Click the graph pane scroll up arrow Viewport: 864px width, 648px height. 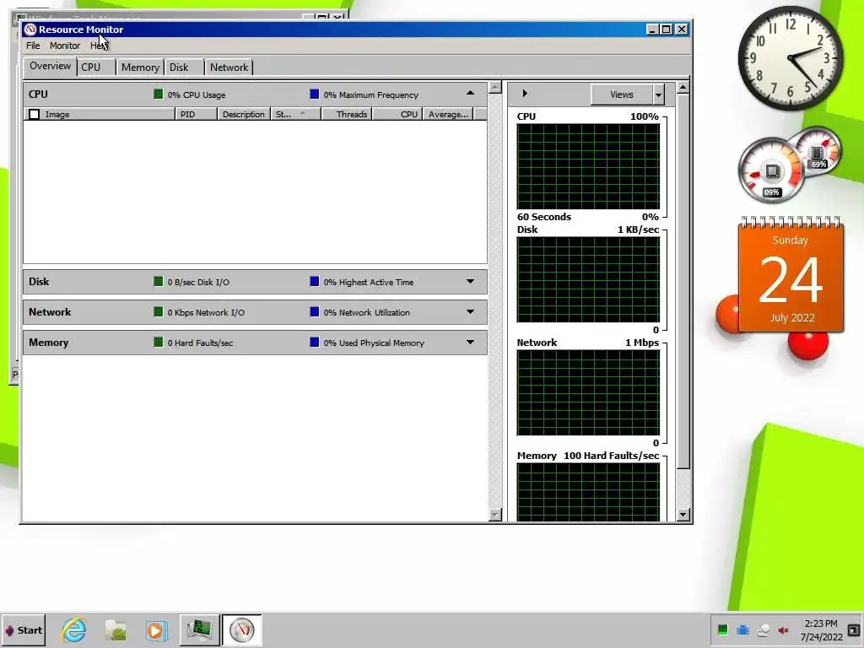(x=683, y=88)
